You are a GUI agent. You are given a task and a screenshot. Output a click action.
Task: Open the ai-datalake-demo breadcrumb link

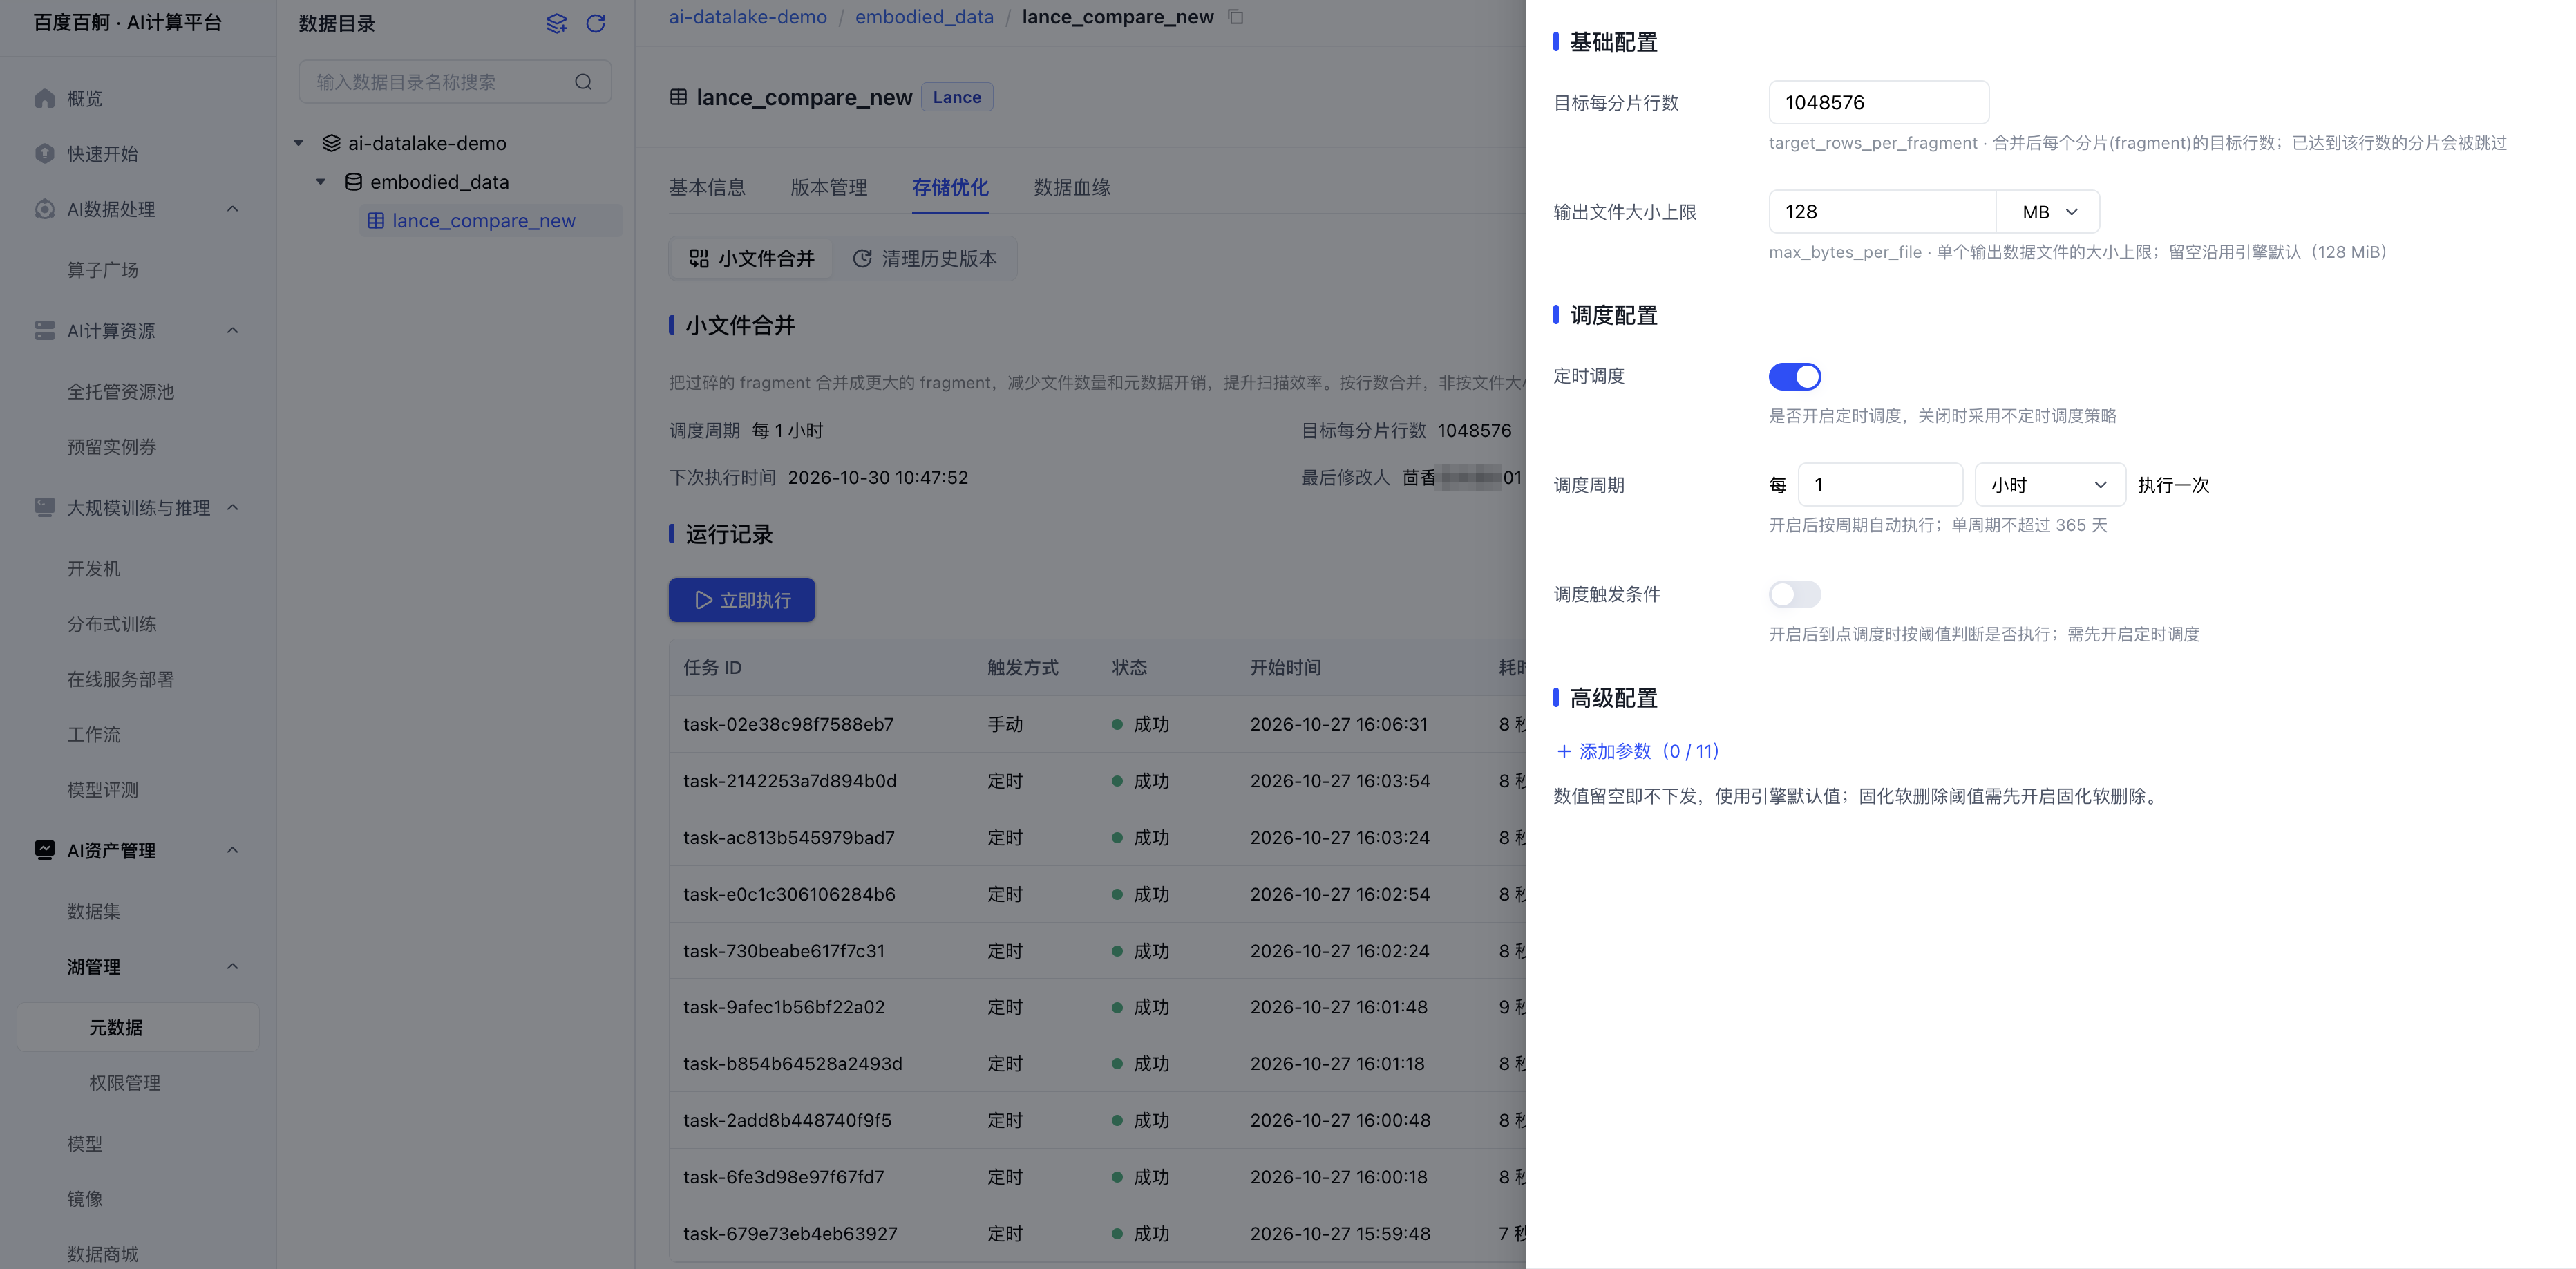tap(747, 17)
